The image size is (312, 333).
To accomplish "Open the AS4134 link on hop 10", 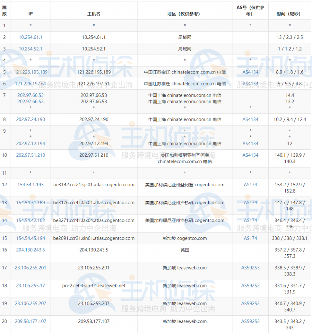I will [250, 155].
